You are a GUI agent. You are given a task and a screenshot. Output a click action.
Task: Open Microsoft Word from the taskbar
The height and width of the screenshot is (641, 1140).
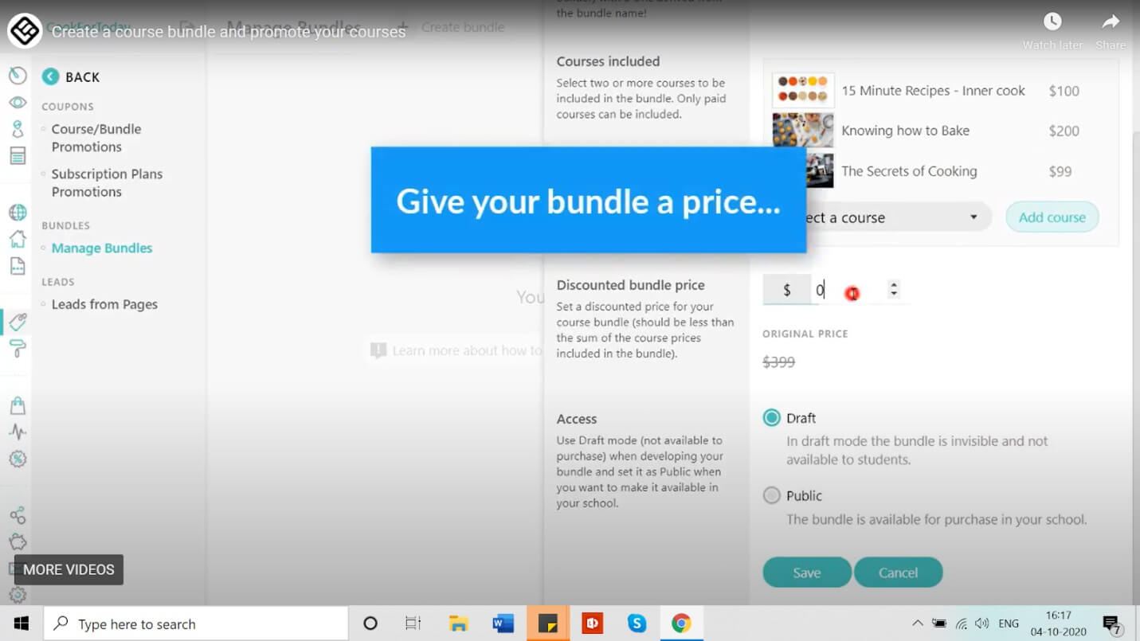(503, 623)
